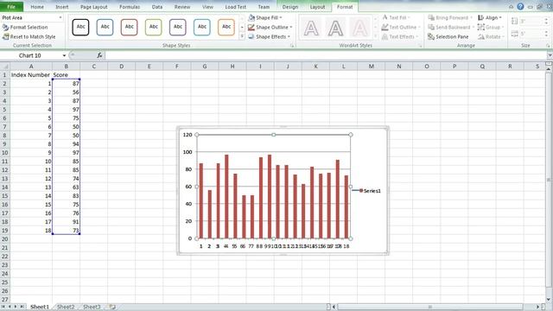Click the Shape Effects icon
This screenshot has height=311, width=553.
[251, 36]
